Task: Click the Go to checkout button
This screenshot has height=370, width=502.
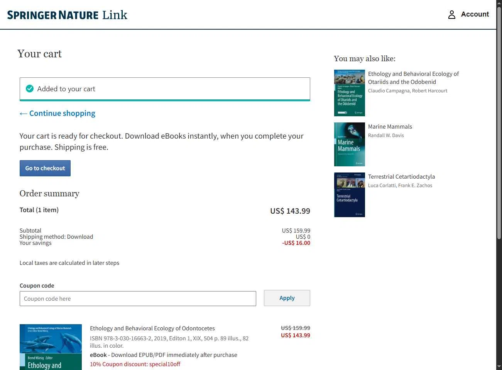Action: tap(45, 168)
